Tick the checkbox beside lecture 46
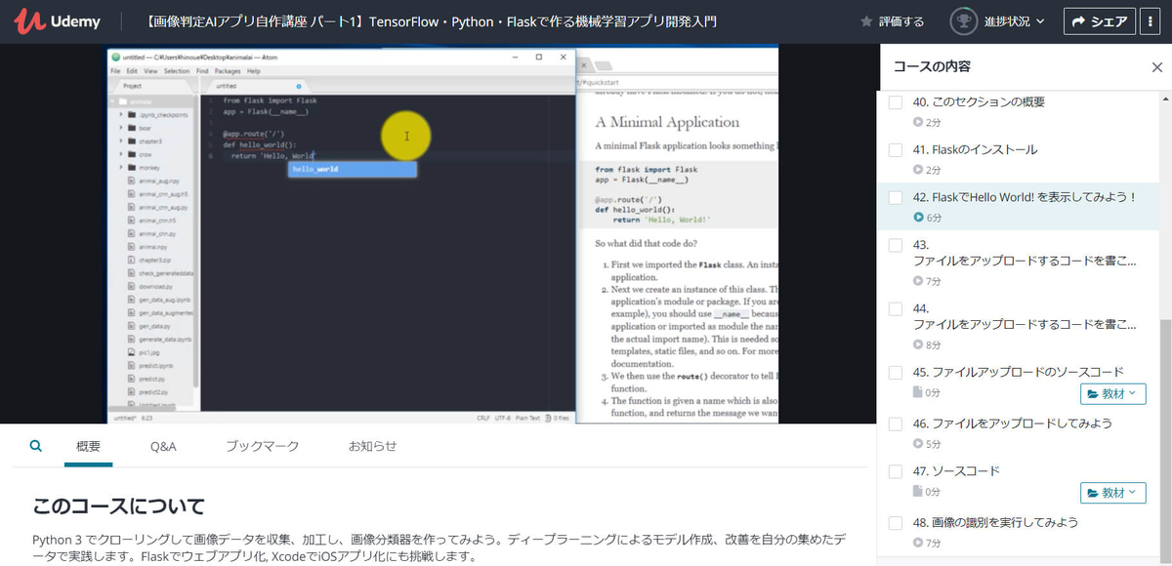 click(x=895, y=424)
